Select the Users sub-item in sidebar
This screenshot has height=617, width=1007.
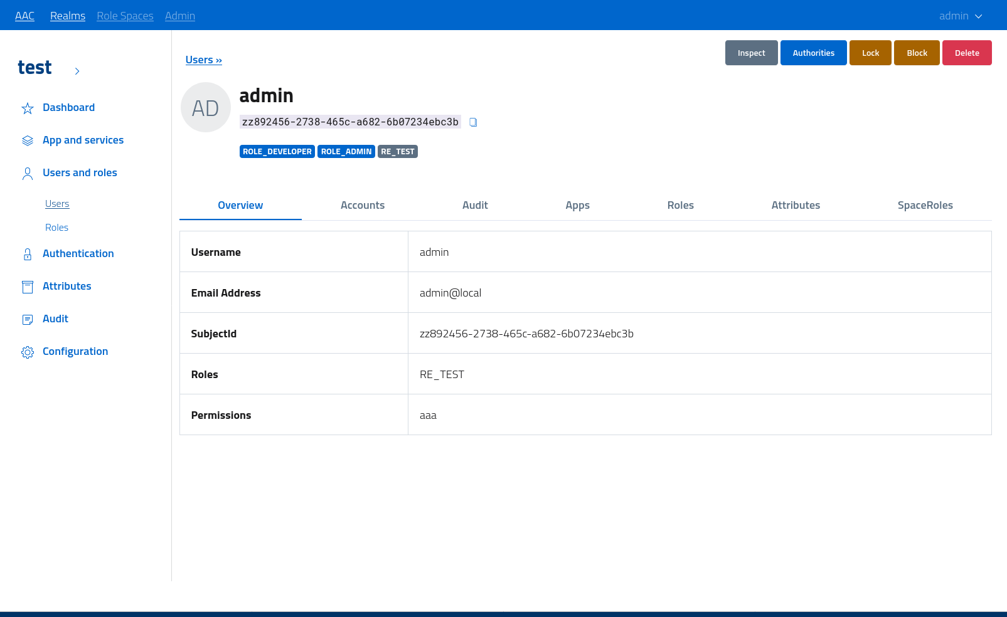(57, 204)
